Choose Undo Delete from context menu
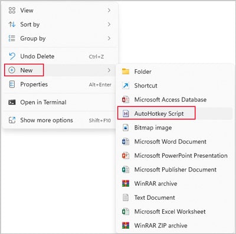 tap(60, 56)
